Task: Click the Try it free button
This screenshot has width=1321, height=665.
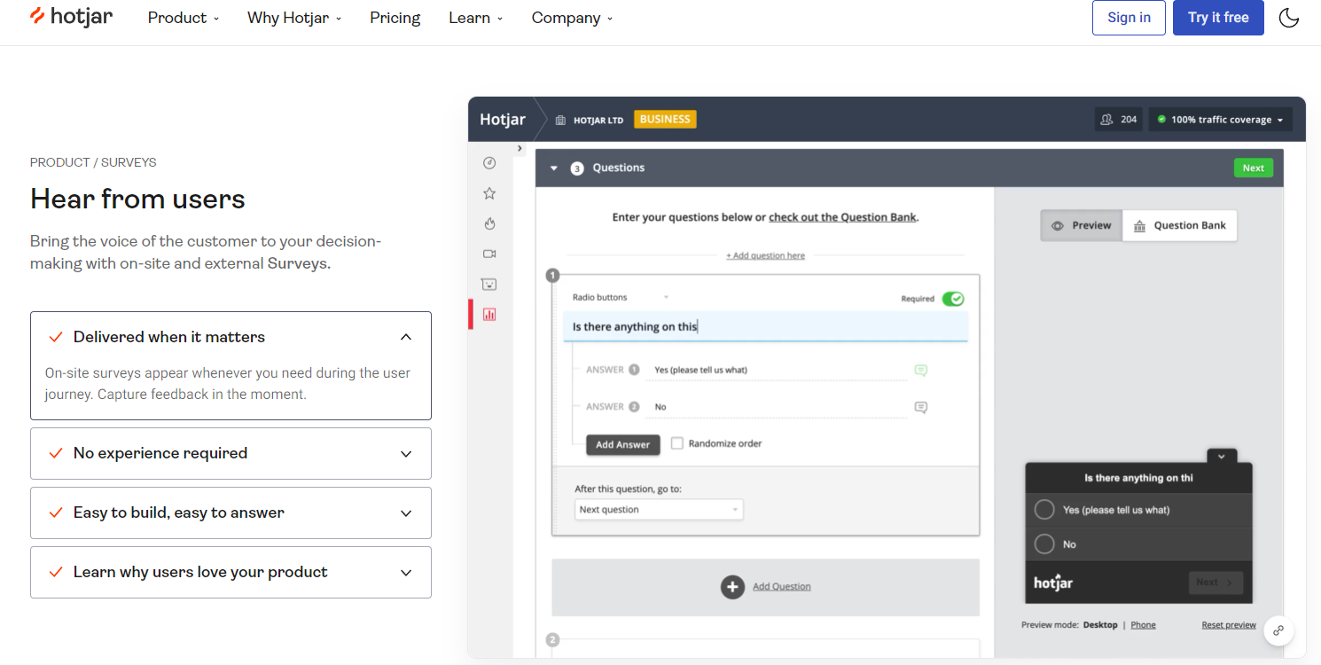Action: pyautogui.click(x=1218, y=18)
